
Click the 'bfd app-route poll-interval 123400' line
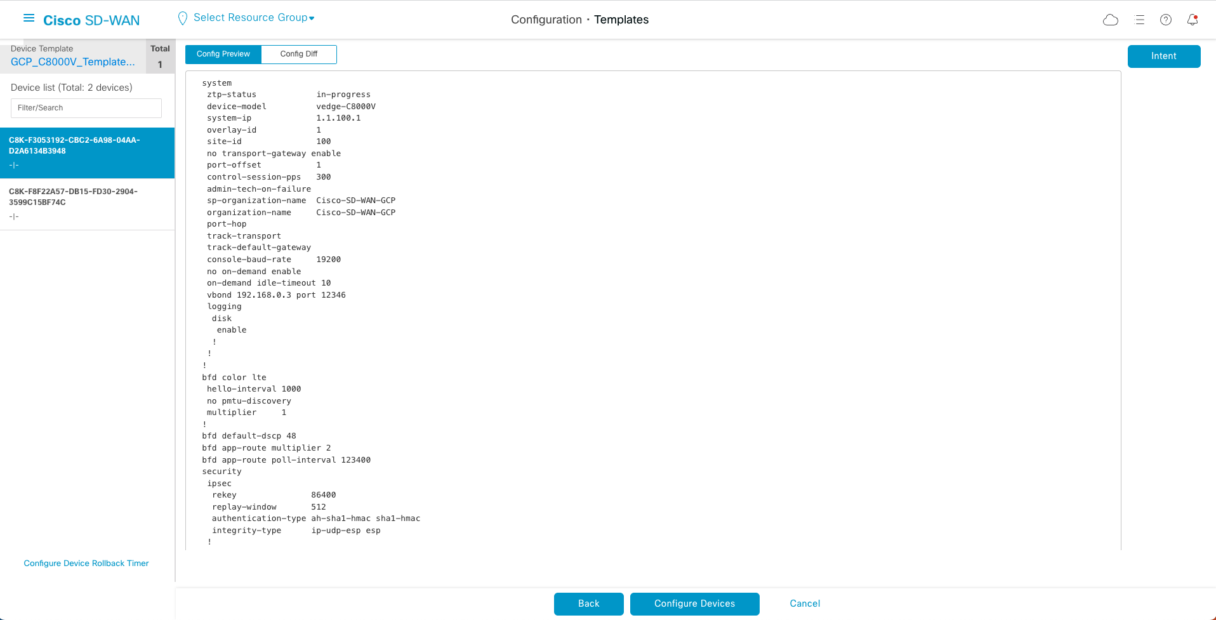pyautogui.click(x=286, y=460)
